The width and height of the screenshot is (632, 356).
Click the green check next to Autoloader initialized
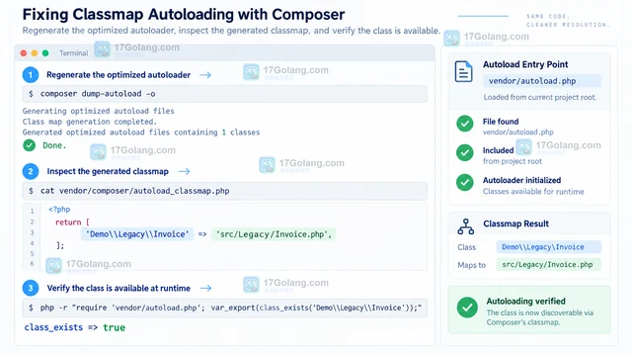pyautogui.click(x=465, y=182)
